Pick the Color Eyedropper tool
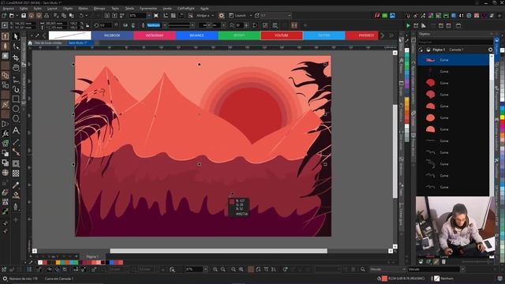This screenshot has width=505, height=284. pos(16,185)
